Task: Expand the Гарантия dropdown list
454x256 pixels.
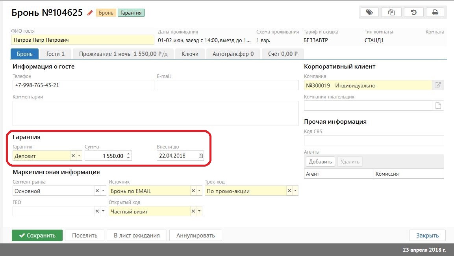Action: coord(79,156)
